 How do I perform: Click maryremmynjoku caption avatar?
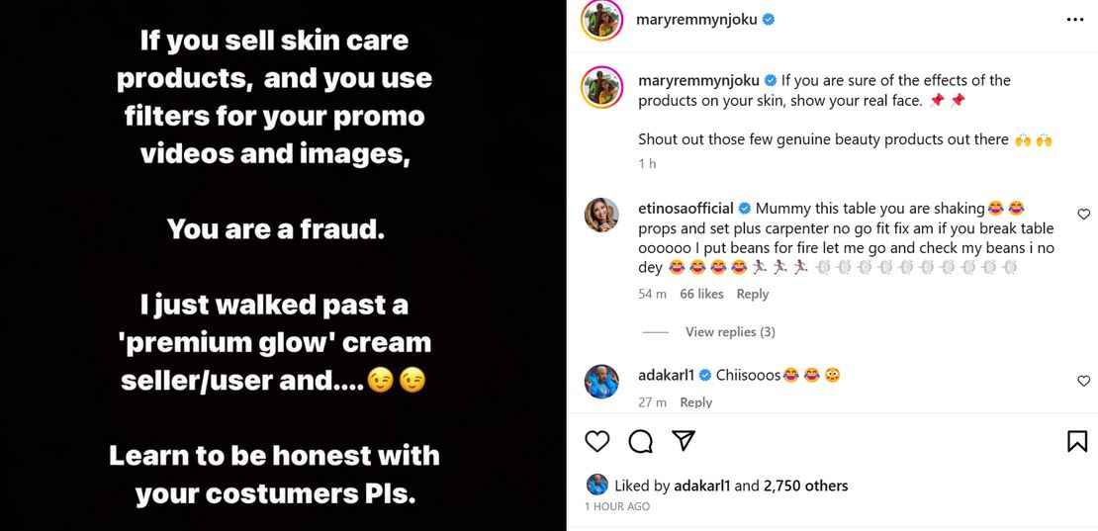601,87
